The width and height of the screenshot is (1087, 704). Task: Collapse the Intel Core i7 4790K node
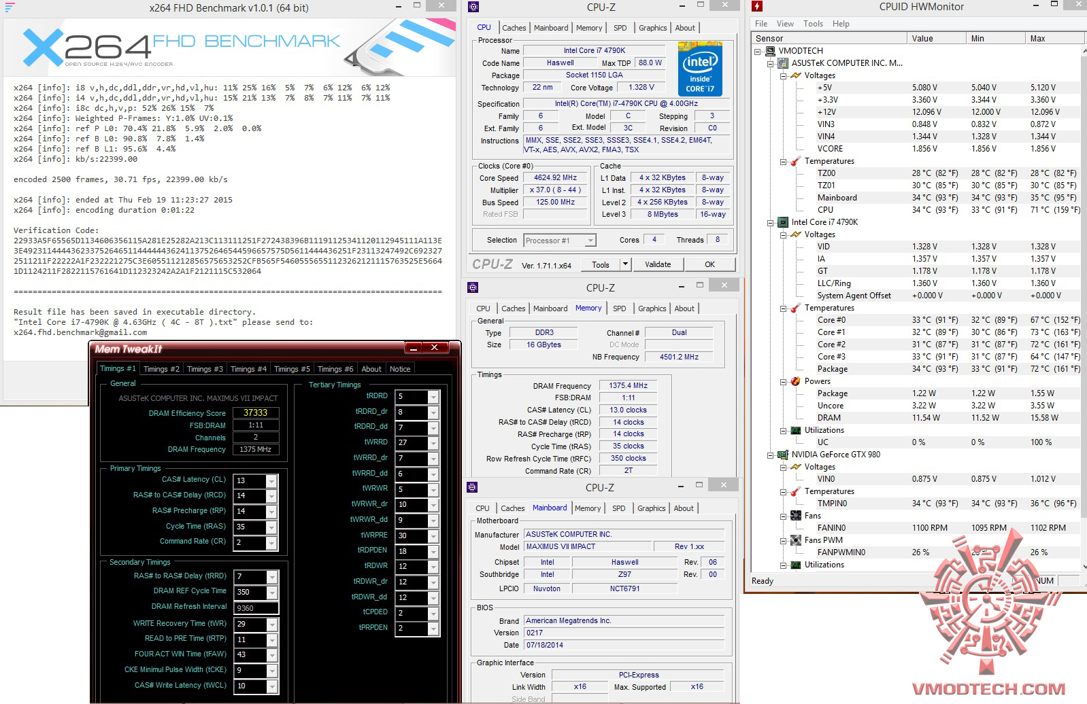pyautogui.click(x=771, y=222)
